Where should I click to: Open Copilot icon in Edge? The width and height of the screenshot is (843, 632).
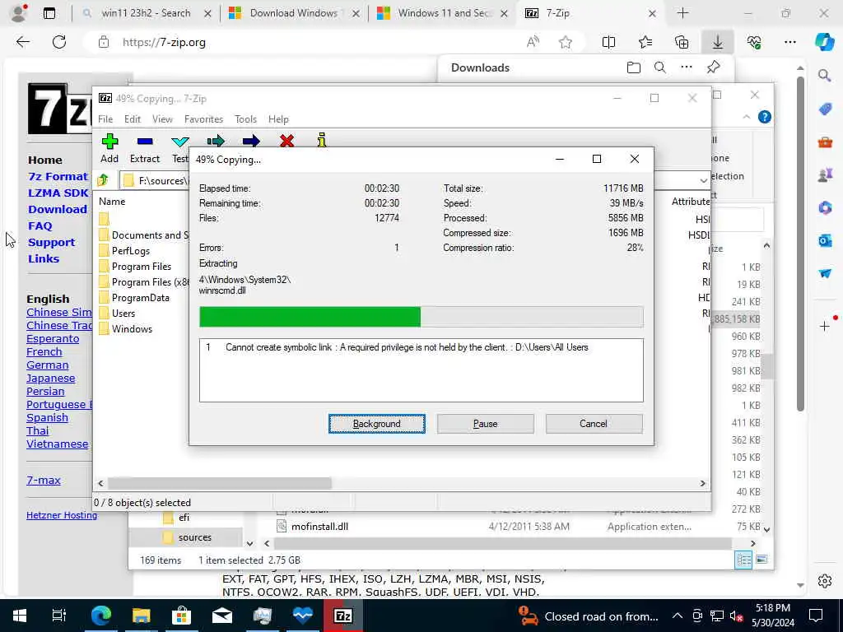[824, 42]
